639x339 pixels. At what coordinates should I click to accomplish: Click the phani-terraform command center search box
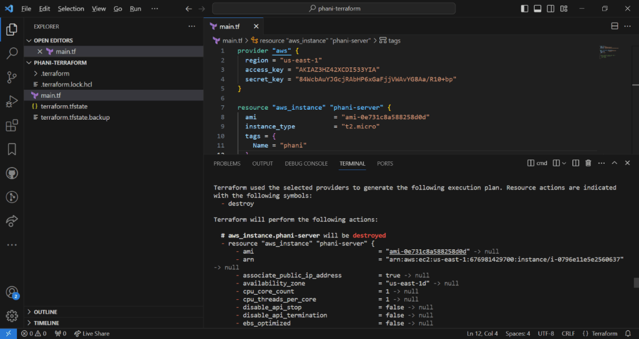334,9
